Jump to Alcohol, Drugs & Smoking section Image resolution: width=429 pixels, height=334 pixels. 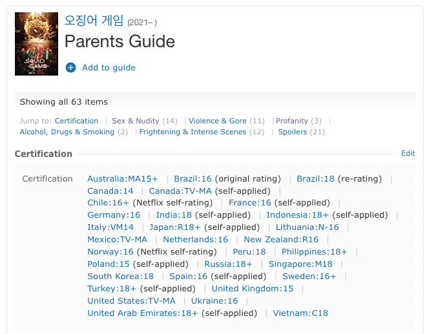click(x=67, y=132)
